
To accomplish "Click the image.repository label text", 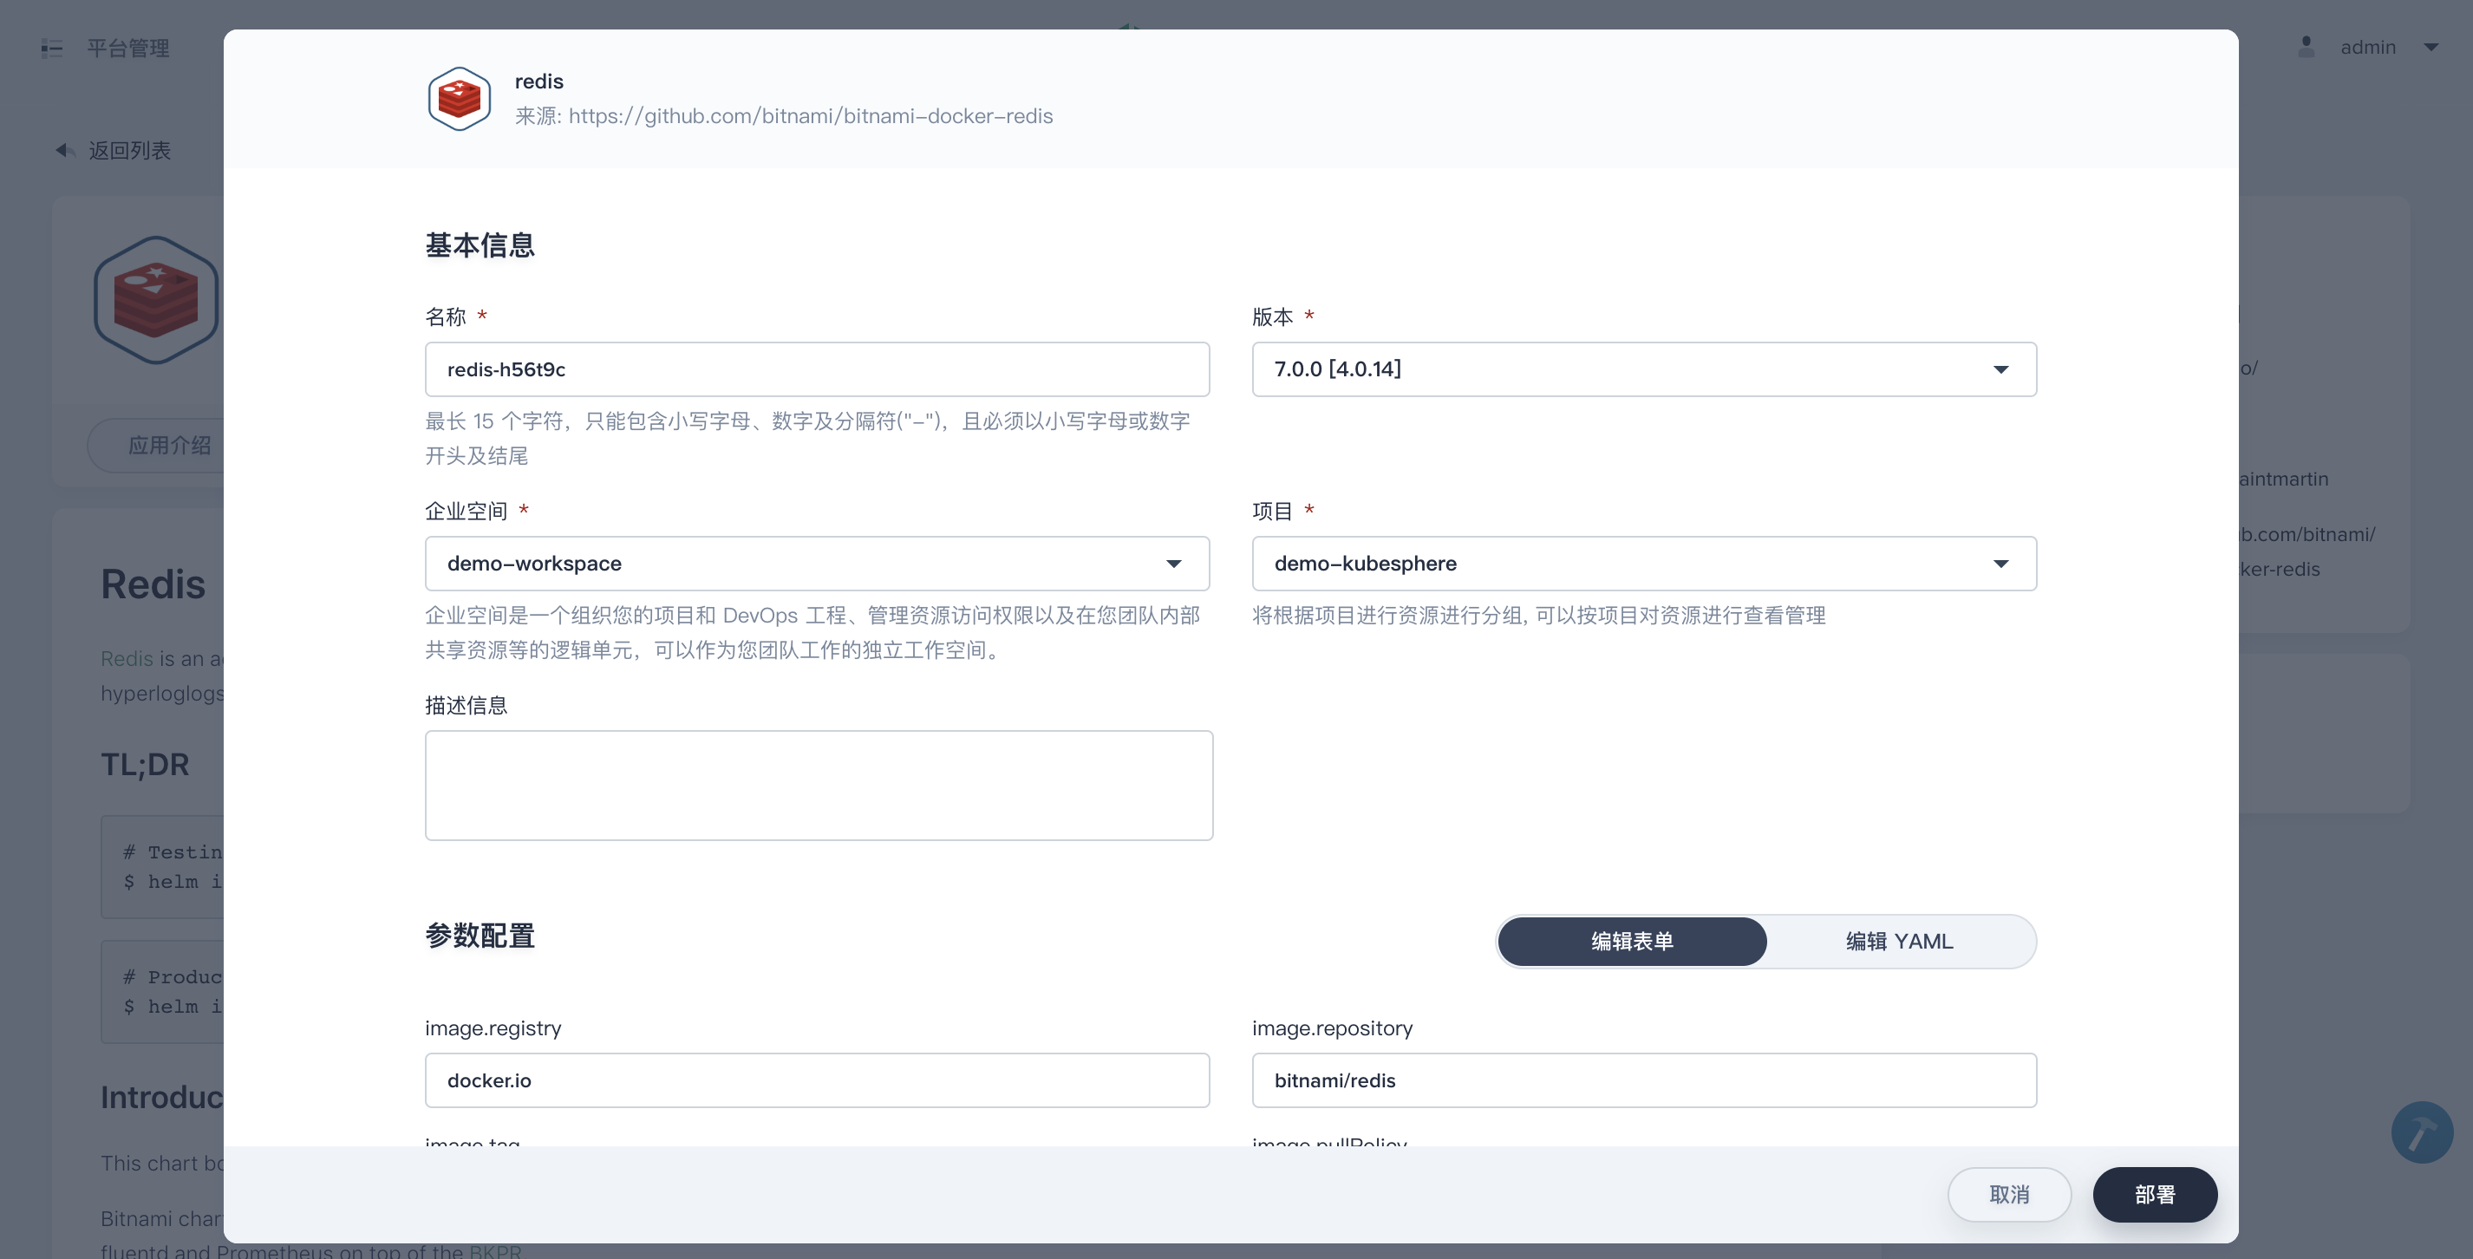I will click(x=1333, y=1028).
